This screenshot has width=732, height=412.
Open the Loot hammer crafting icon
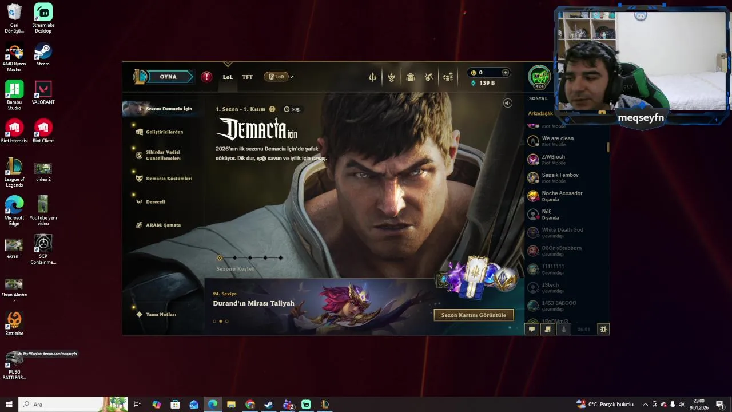(429, 77)
